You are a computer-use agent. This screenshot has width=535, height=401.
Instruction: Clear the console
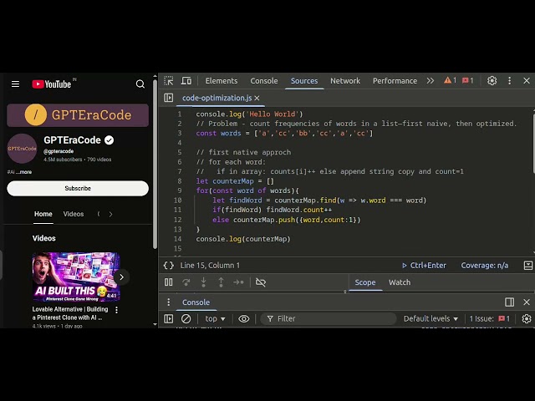(186, 319)
